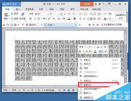Increase font size with ribbon A+ icon

[62, 14]
